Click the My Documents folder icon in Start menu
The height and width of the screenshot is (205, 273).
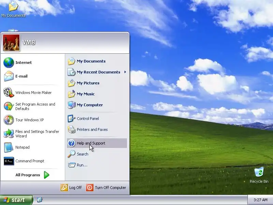[x=71, y=61]
